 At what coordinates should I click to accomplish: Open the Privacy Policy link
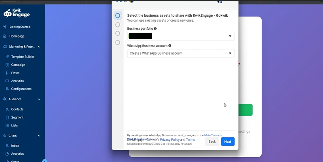coord(170,140)
